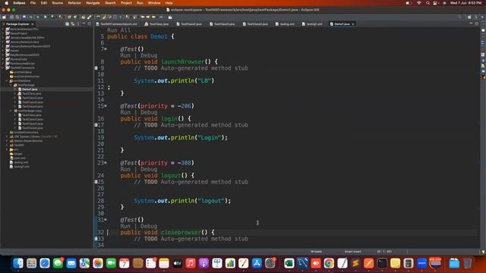Click Spotlight search icon in menu bar
The image size is (486, 273).
click(x=428, y=3)
